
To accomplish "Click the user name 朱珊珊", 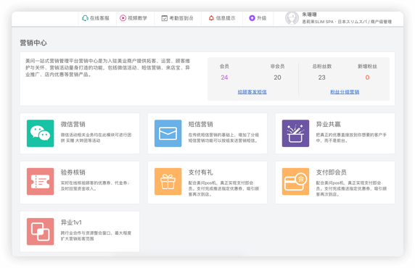I will pos(309,14).
